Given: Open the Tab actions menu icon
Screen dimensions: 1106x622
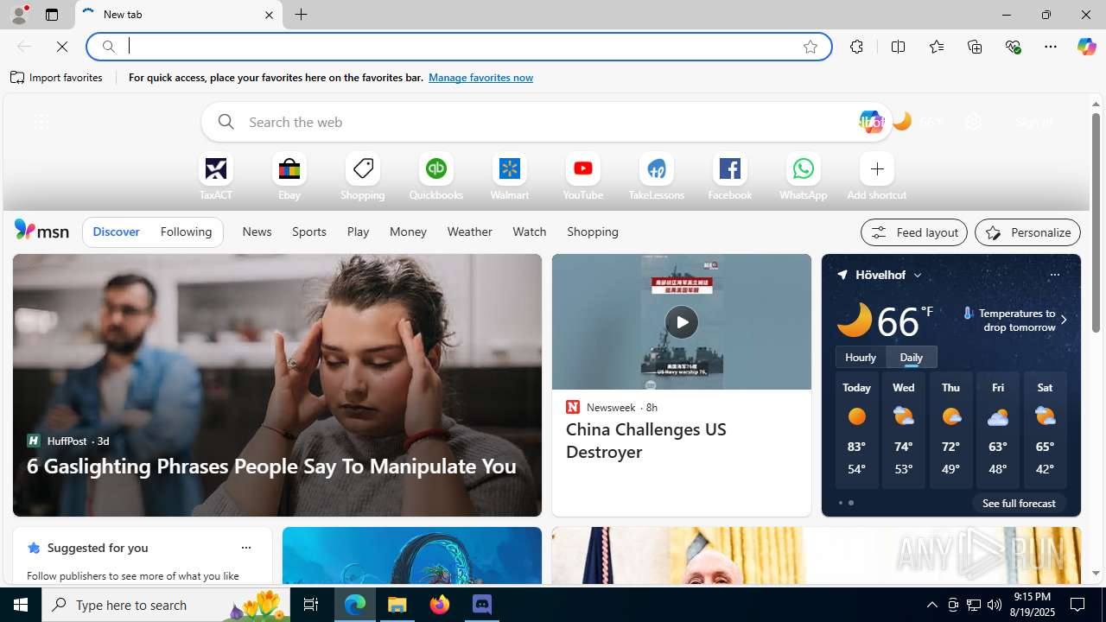Looking at the screenshot, I should pos(51,15).
